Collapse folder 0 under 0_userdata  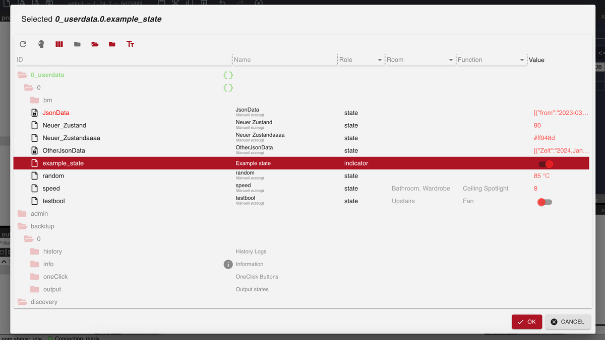28,88
